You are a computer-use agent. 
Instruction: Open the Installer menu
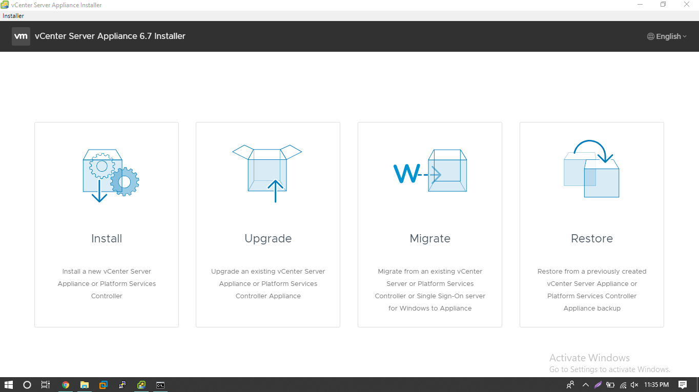coord(13,16)
